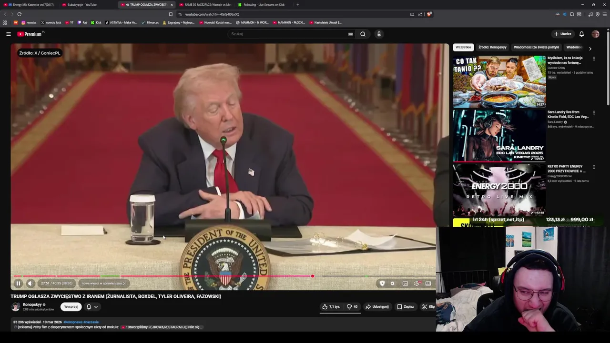
Task: Open the Energy 2000 Retro Live Mix thumbnail
Action: (x=499, y=190)
